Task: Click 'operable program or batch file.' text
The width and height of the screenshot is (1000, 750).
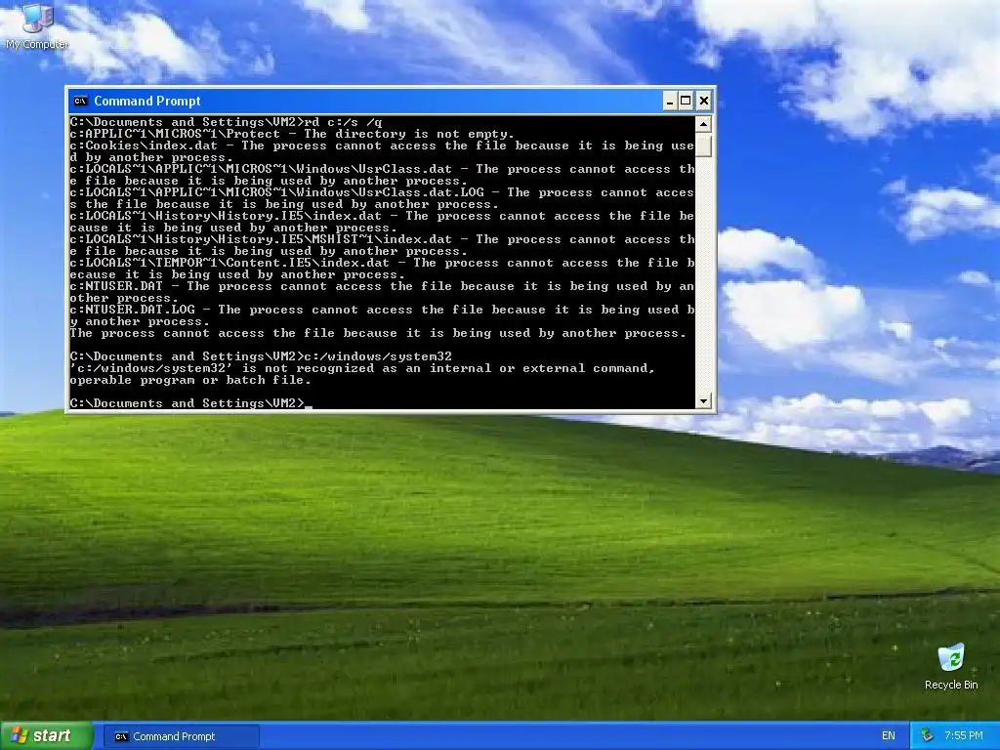Action: tap(190, 380)
